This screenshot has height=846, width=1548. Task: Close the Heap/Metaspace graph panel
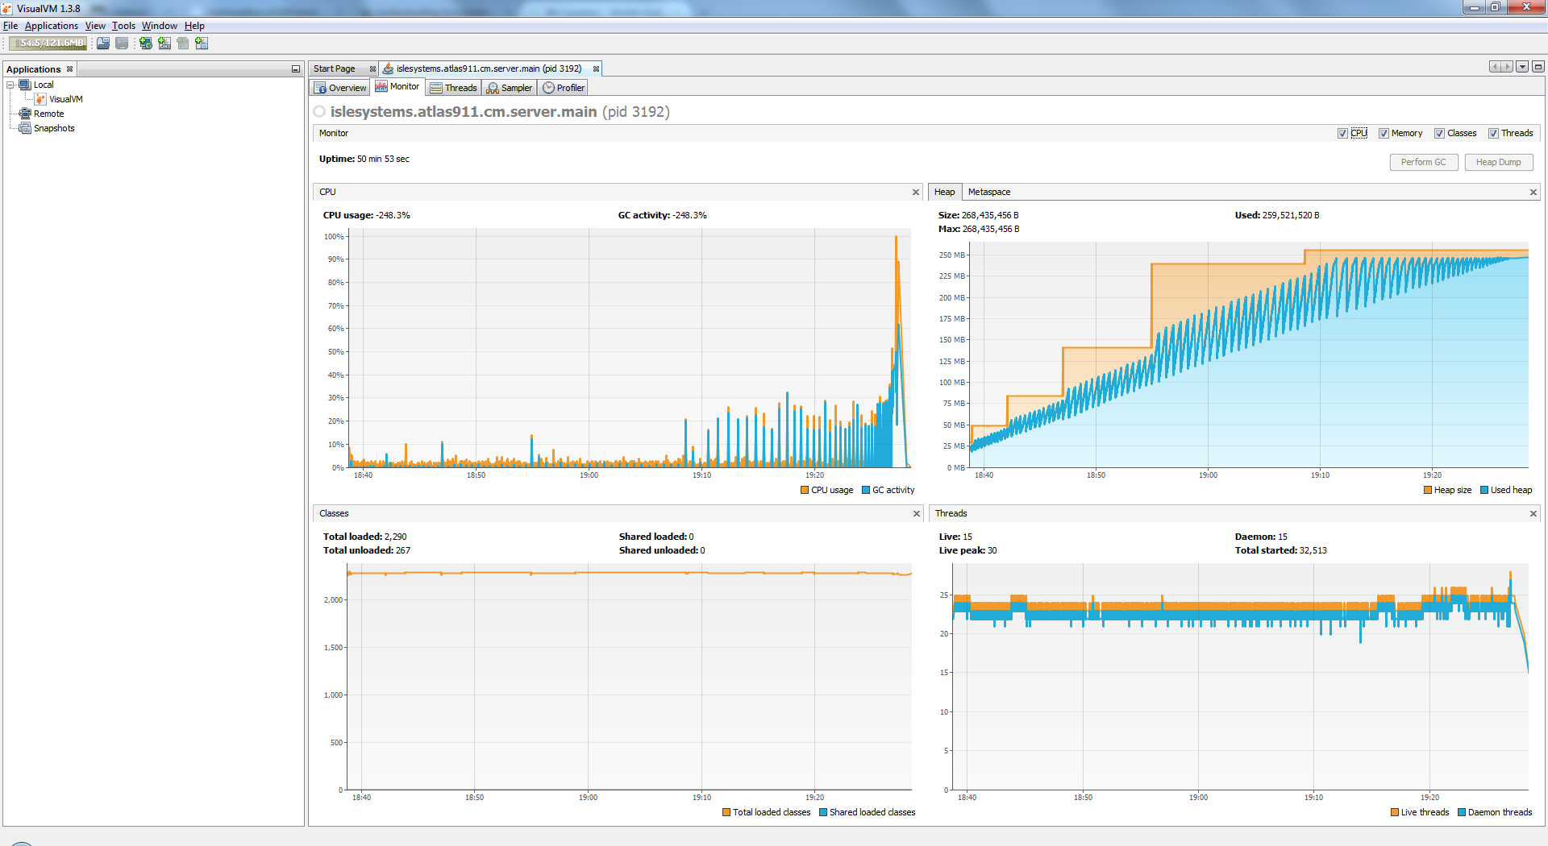point(1533,192)
